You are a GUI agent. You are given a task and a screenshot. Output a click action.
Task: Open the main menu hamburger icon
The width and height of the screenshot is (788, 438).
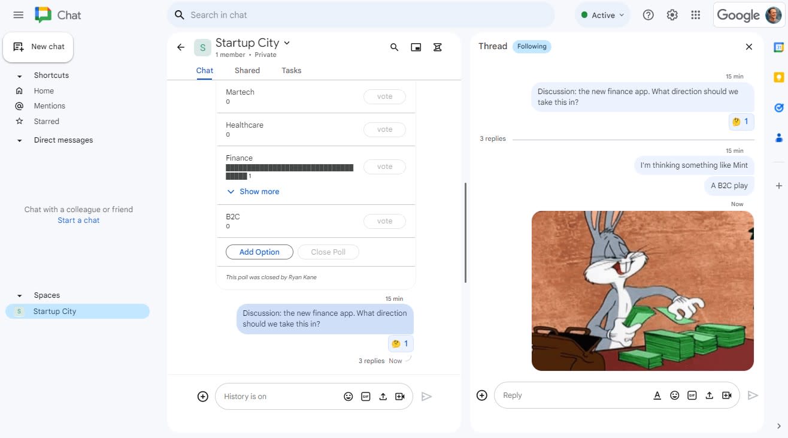[x=19, y=15]
